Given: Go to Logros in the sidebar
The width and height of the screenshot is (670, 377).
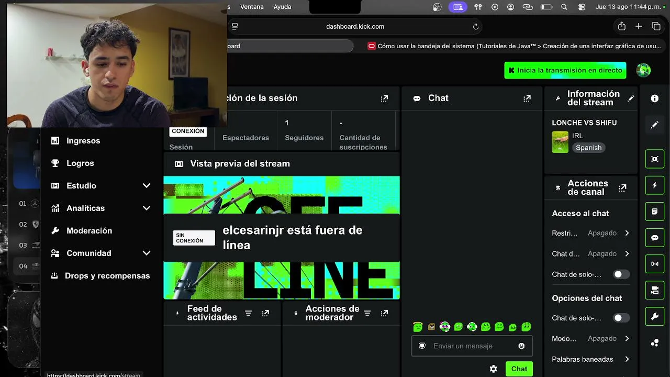Looking at the screenshot, I should pyautogui.click(x=80, y=163).
